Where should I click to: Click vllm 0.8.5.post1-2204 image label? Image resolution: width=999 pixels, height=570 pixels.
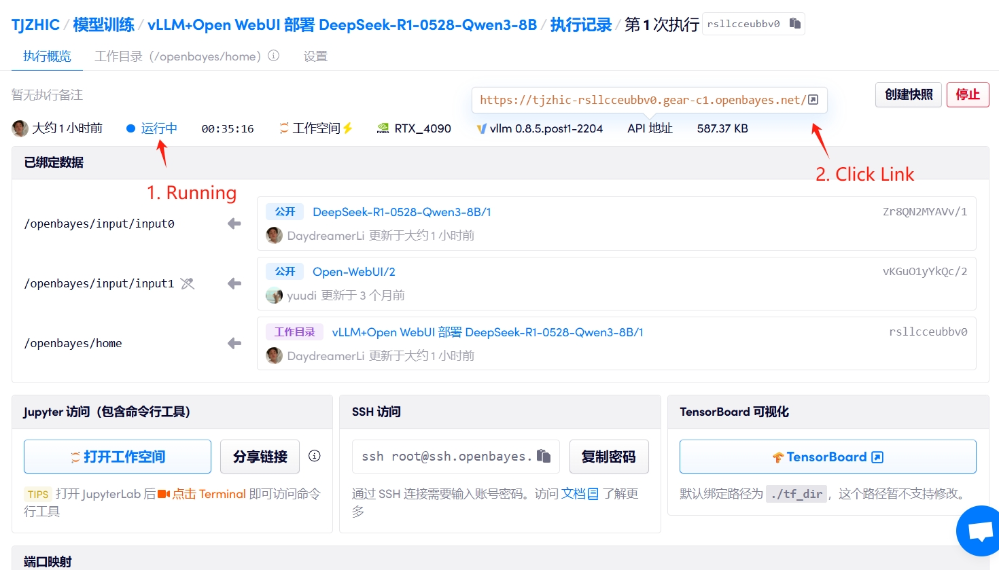coord(546,128)
